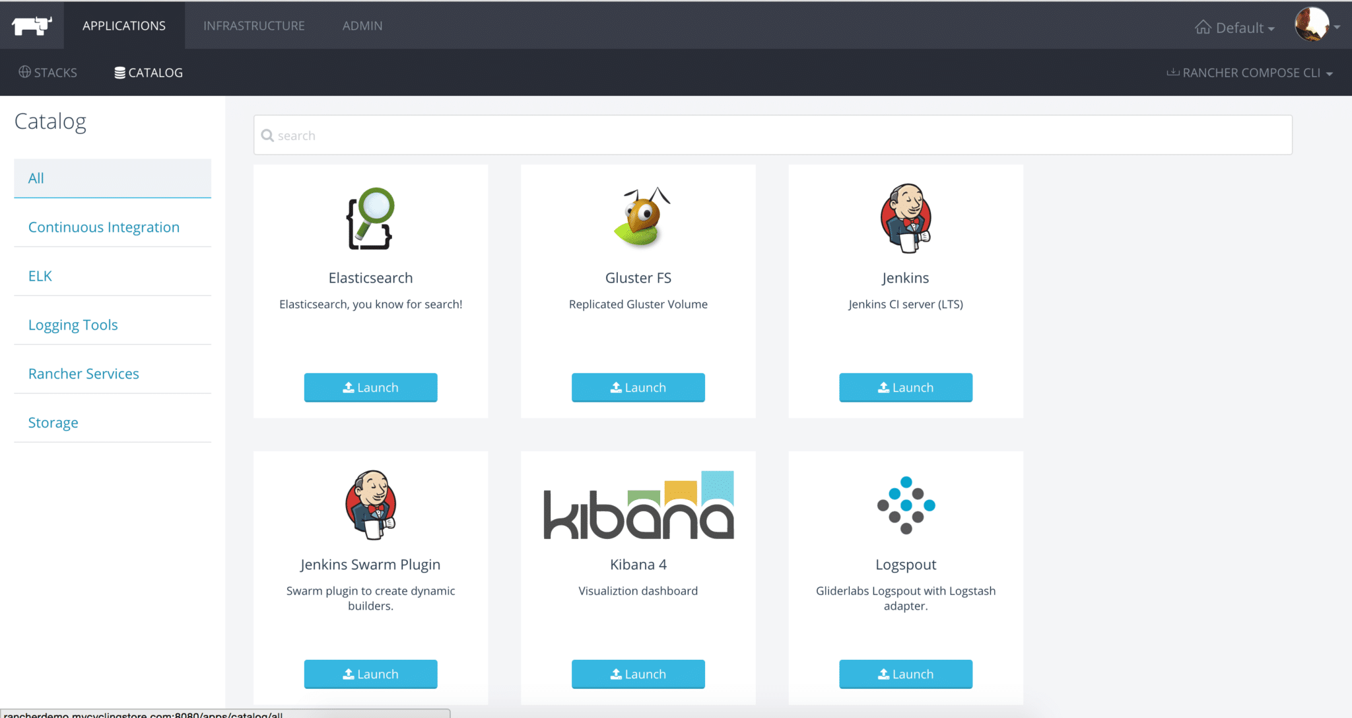Click the Logspout dots icon

point(906,505)
